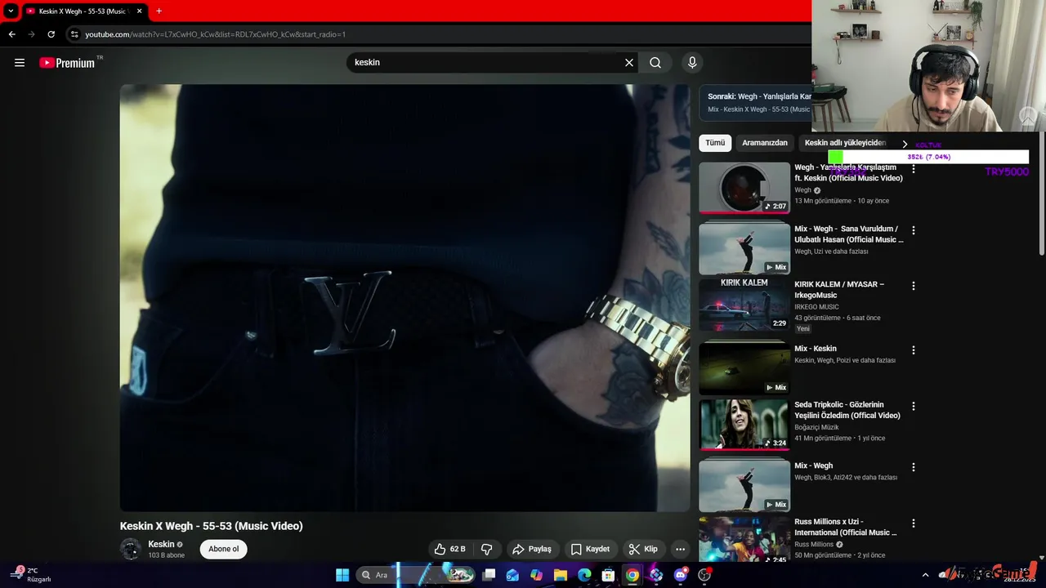Open title KIRIK KALEM / MYASAR – IrkegoMusic
This screenshot has width=1046, height=588.
(x=839, y=289)
